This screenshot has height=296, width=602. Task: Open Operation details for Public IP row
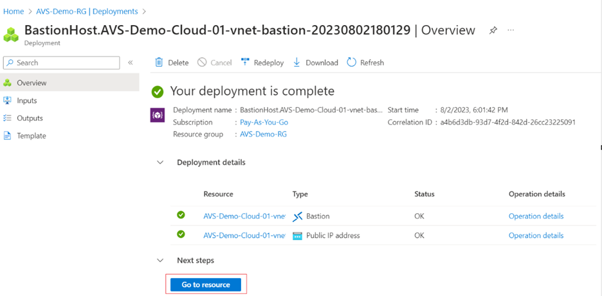[x=536, y=236]
